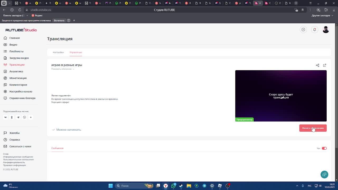
Task: Open Настройка канала in the sidebar
Action: click(18, 92)
